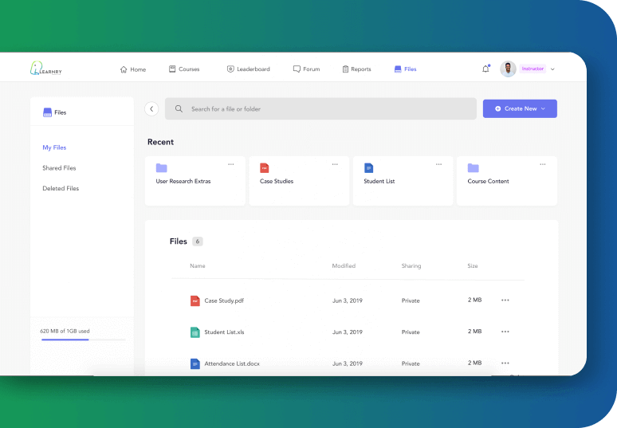Click the 2 MB size of Student List.xls

[475, 332]
